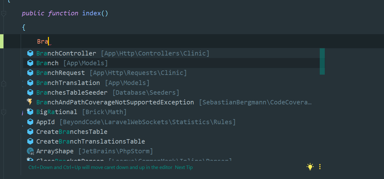
Task: Click class icon beside Branch model
Action: (30, 63)
